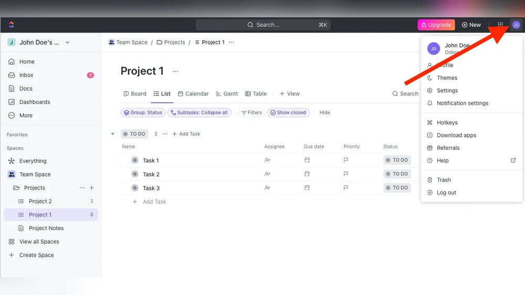Select Project 1 in sidebar
This screenshot has height=295, width=525.
pyautogui.click(x=51, y=214)
